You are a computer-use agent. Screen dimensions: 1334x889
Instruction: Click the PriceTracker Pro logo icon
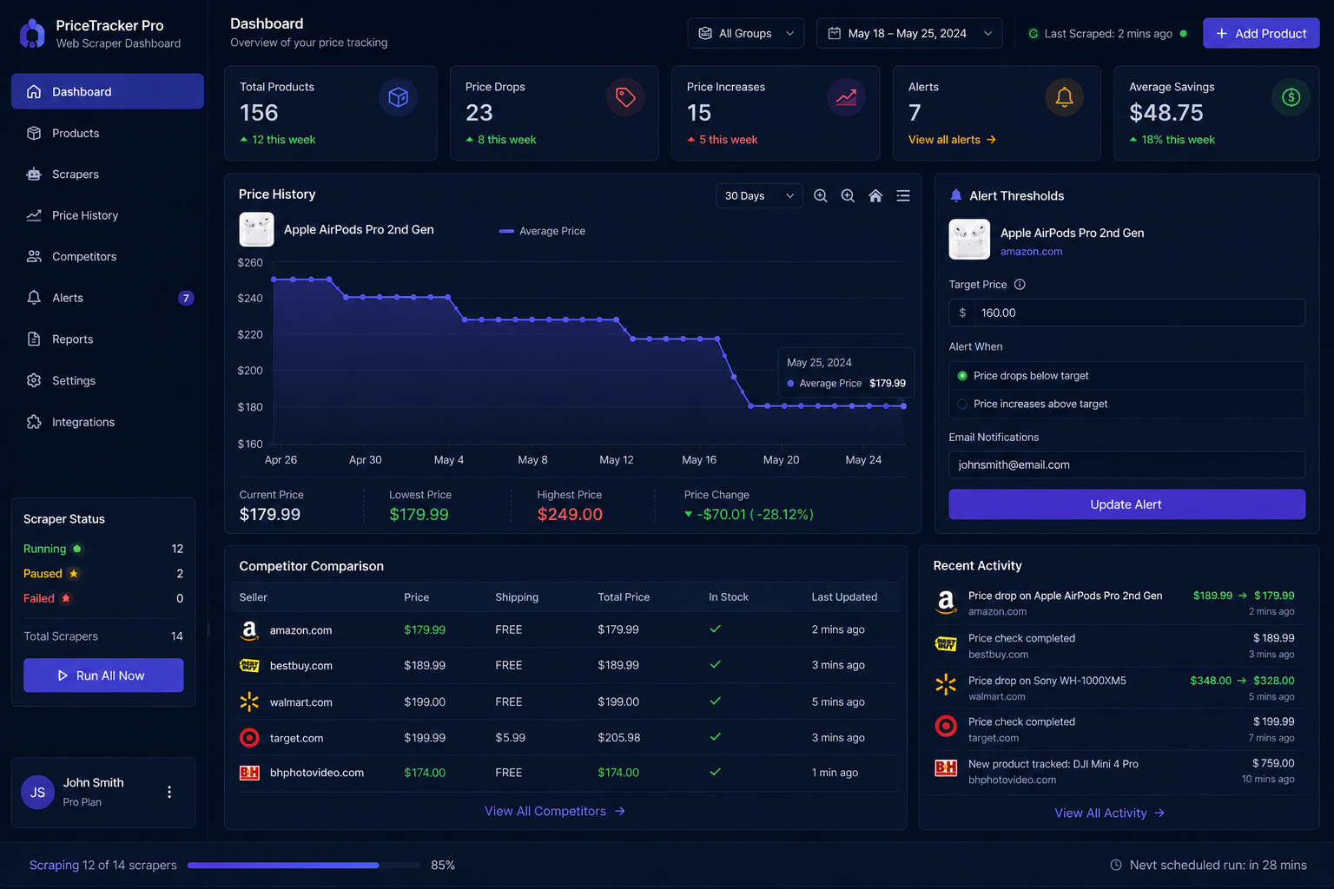pyautogui.click(x=32, y=34)
